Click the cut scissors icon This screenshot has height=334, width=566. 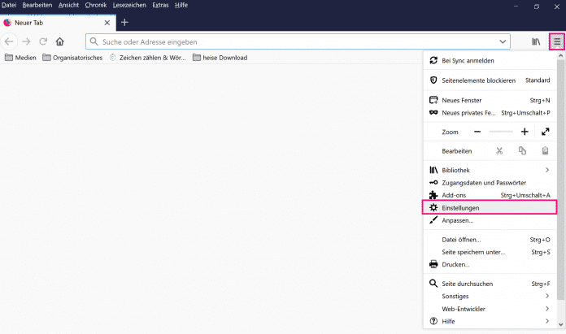pyautogui.click(x=499, y=150)
